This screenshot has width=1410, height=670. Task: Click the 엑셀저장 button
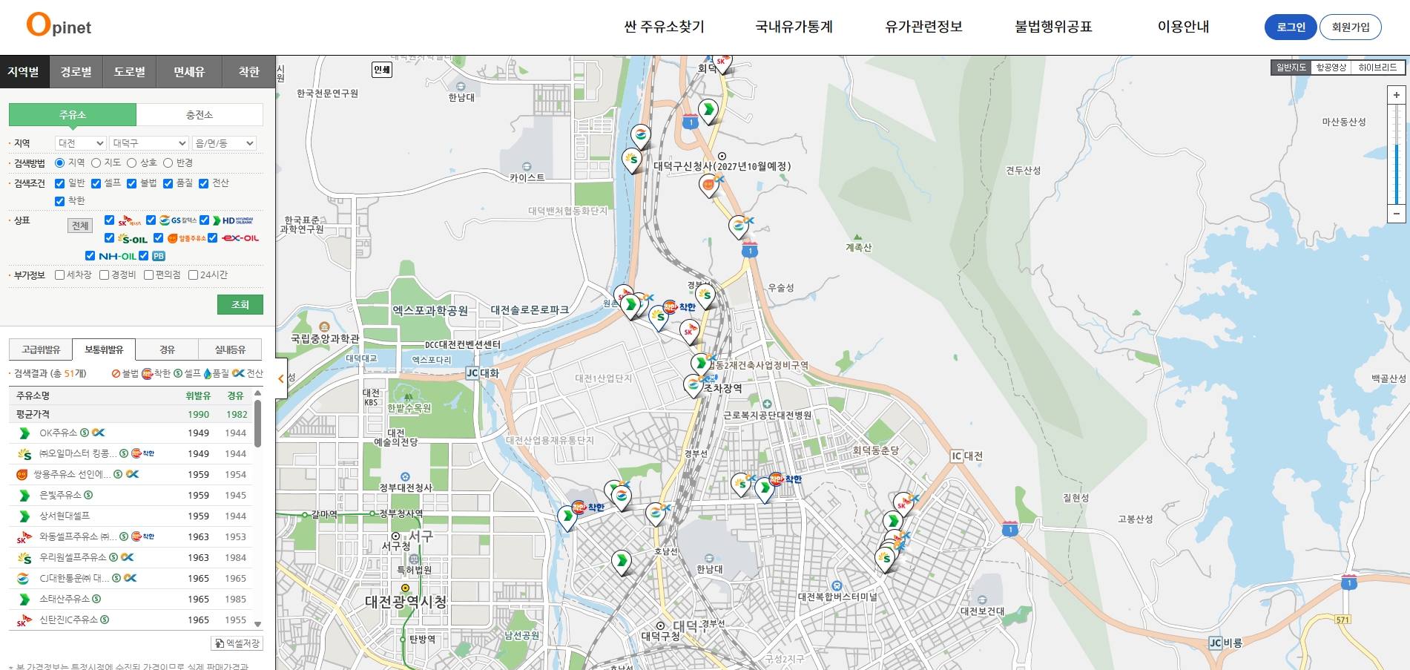click(x=237, y=643)
